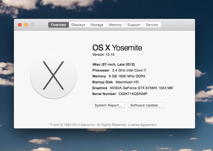Select the Memory tab
The image size is (213, 151).
(115, 25)
